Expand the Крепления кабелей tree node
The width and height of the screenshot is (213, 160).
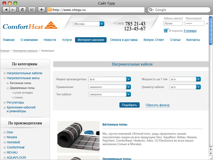pos(5,108)
